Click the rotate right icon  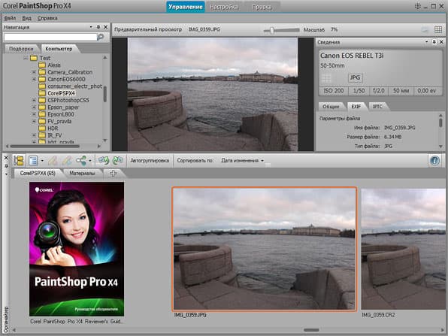pyautogui.click(x=117, y=161)
